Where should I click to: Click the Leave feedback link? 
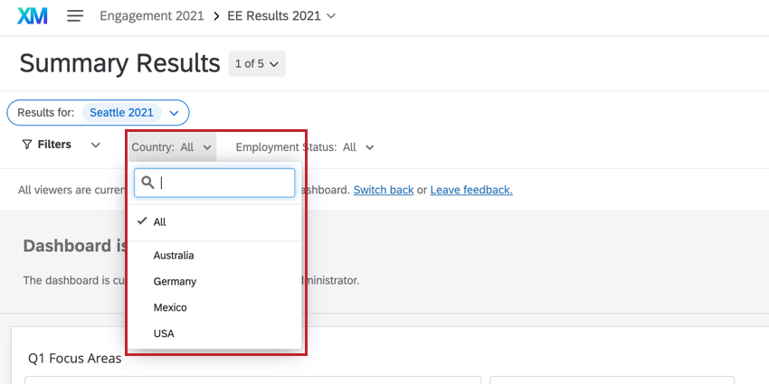[x=471, y=190]
